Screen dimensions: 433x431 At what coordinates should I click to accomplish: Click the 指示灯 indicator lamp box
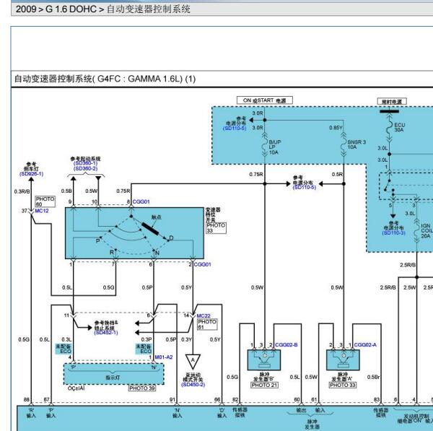tap(113, 374)
